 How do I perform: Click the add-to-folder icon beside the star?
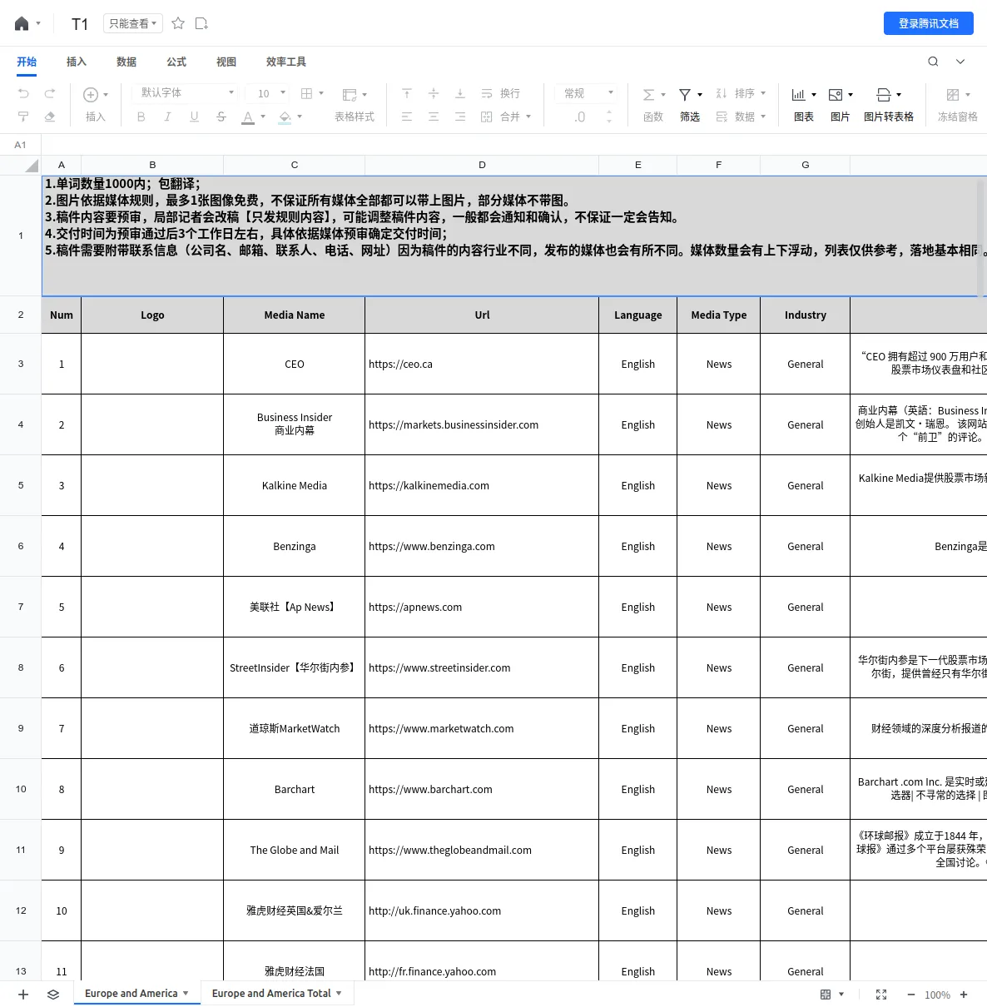pos(201,23)
